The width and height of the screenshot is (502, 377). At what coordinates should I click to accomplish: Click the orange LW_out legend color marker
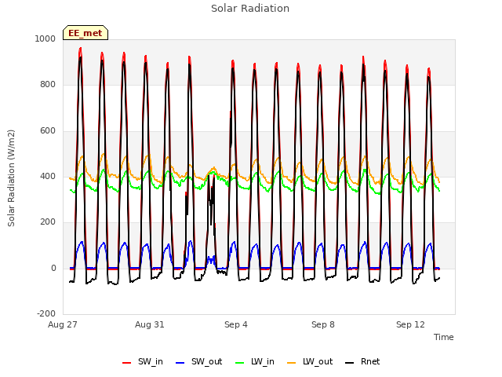[x=291, y=363]
